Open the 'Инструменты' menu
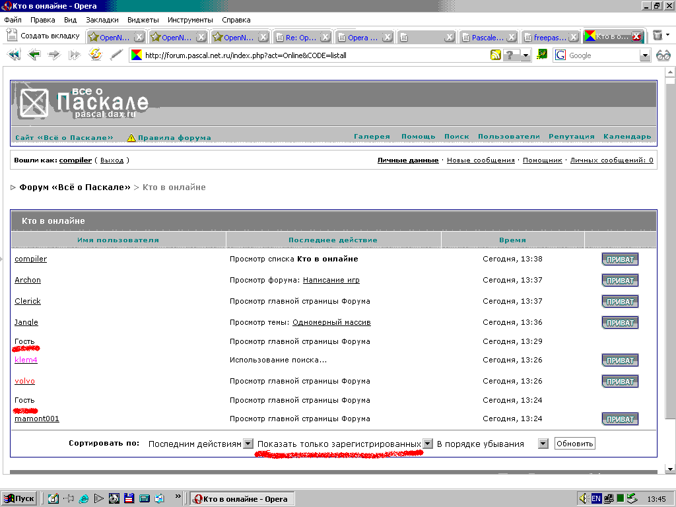The width and height of the screenshot is (676, 507). click(x=190, y=20)
